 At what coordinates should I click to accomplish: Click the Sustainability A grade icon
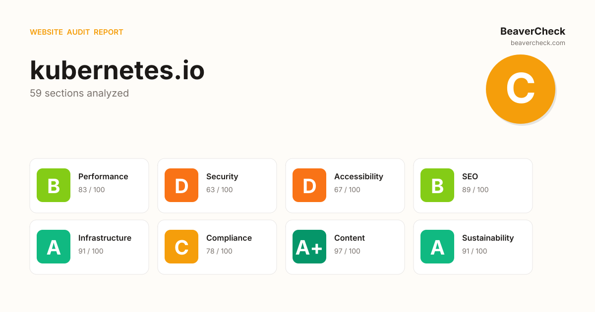coord(437,247)
